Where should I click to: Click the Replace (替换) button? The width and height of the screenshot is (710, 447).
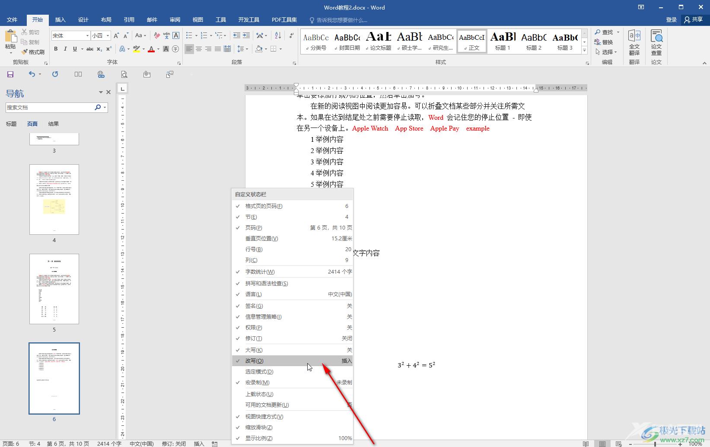tap(604, 42)
